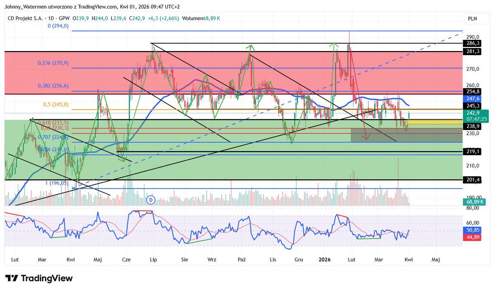The image size is (495, 291).
Task: Click the 210,0 price scale tick
Action: (473, 166)
